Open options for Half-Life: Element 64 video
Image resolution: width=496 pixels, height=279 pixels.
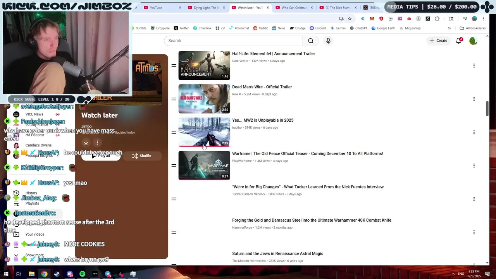(x=474, y=66)
